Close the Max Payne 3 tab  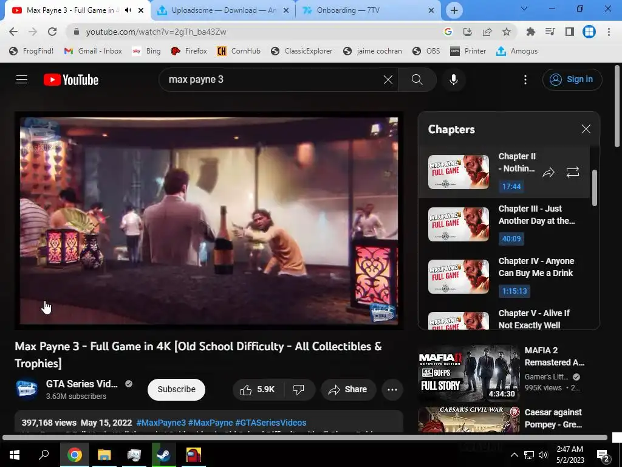point(141,10)
